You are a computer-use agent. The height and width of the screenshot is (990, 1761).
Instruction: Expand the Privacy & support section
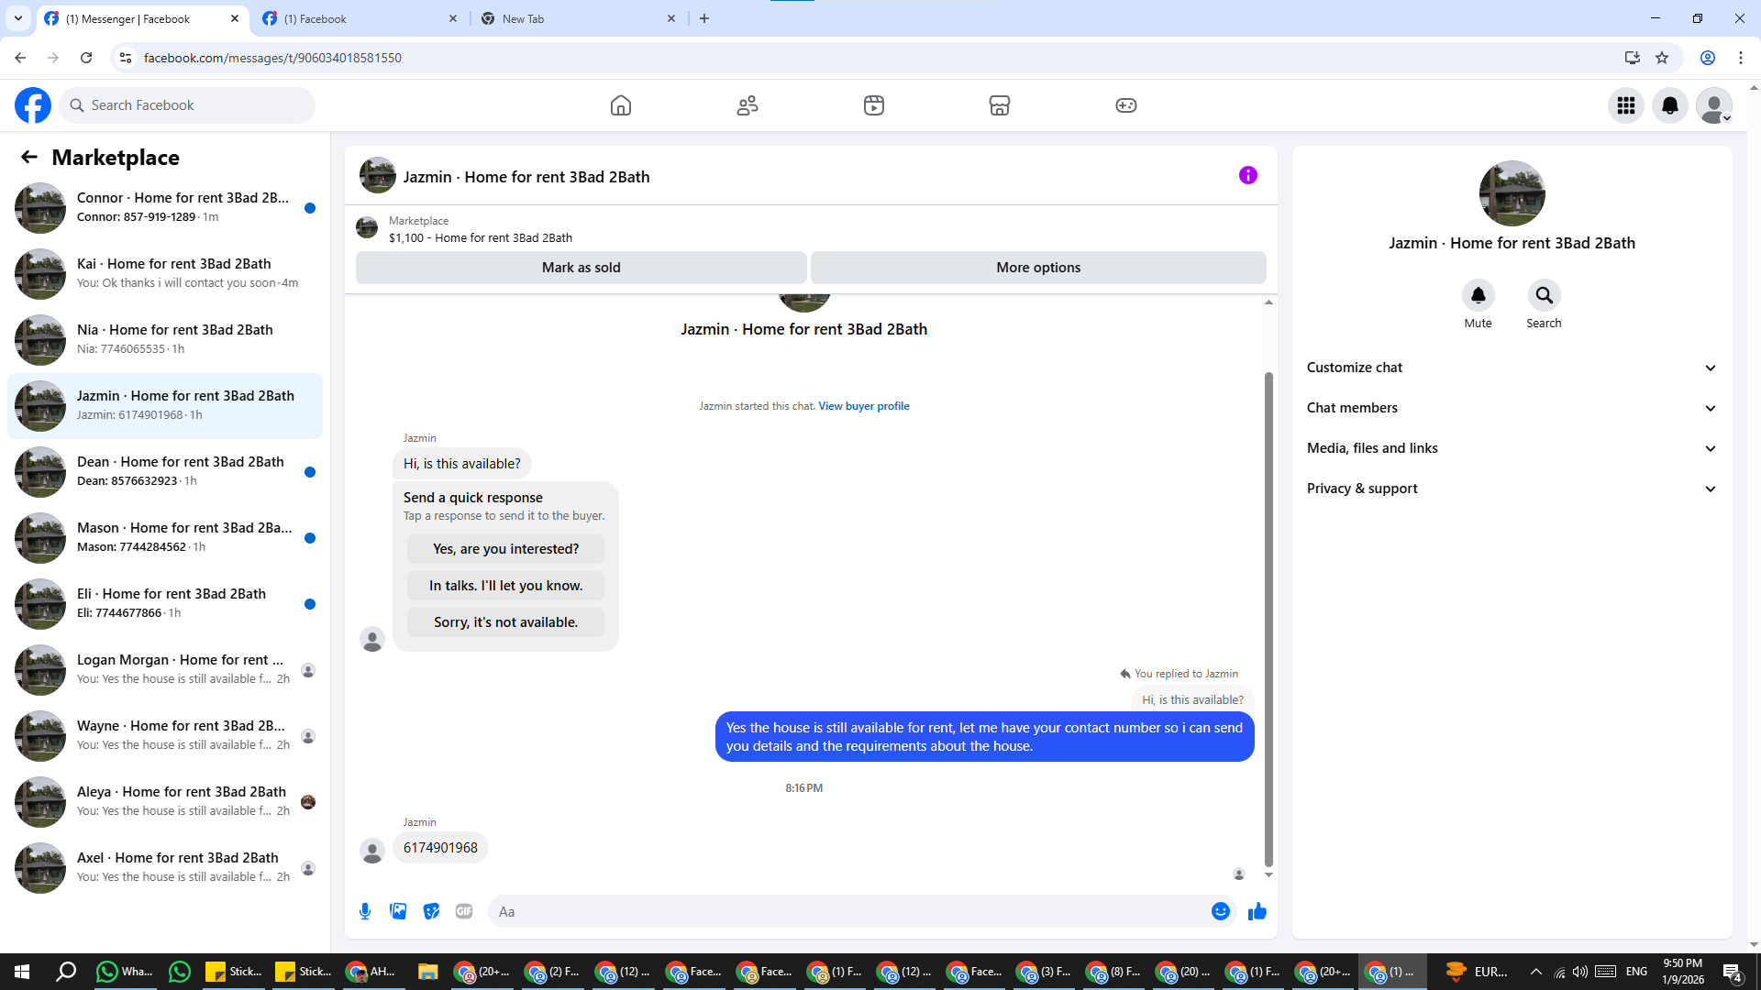1512,489
